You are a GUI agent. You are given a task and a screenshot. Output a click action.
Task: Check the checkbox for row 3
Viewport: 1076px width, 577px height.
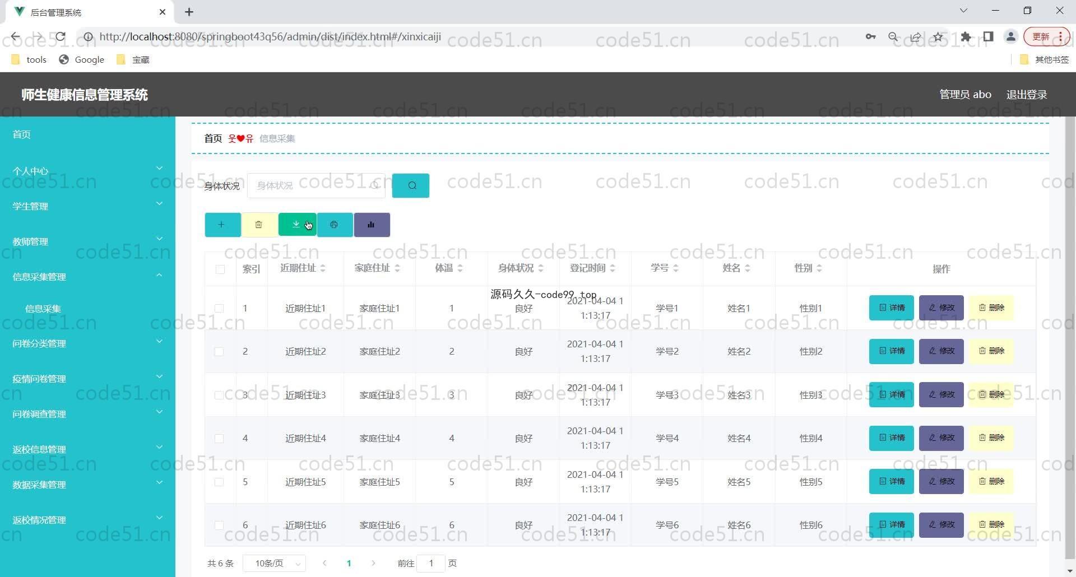[219, 395]
